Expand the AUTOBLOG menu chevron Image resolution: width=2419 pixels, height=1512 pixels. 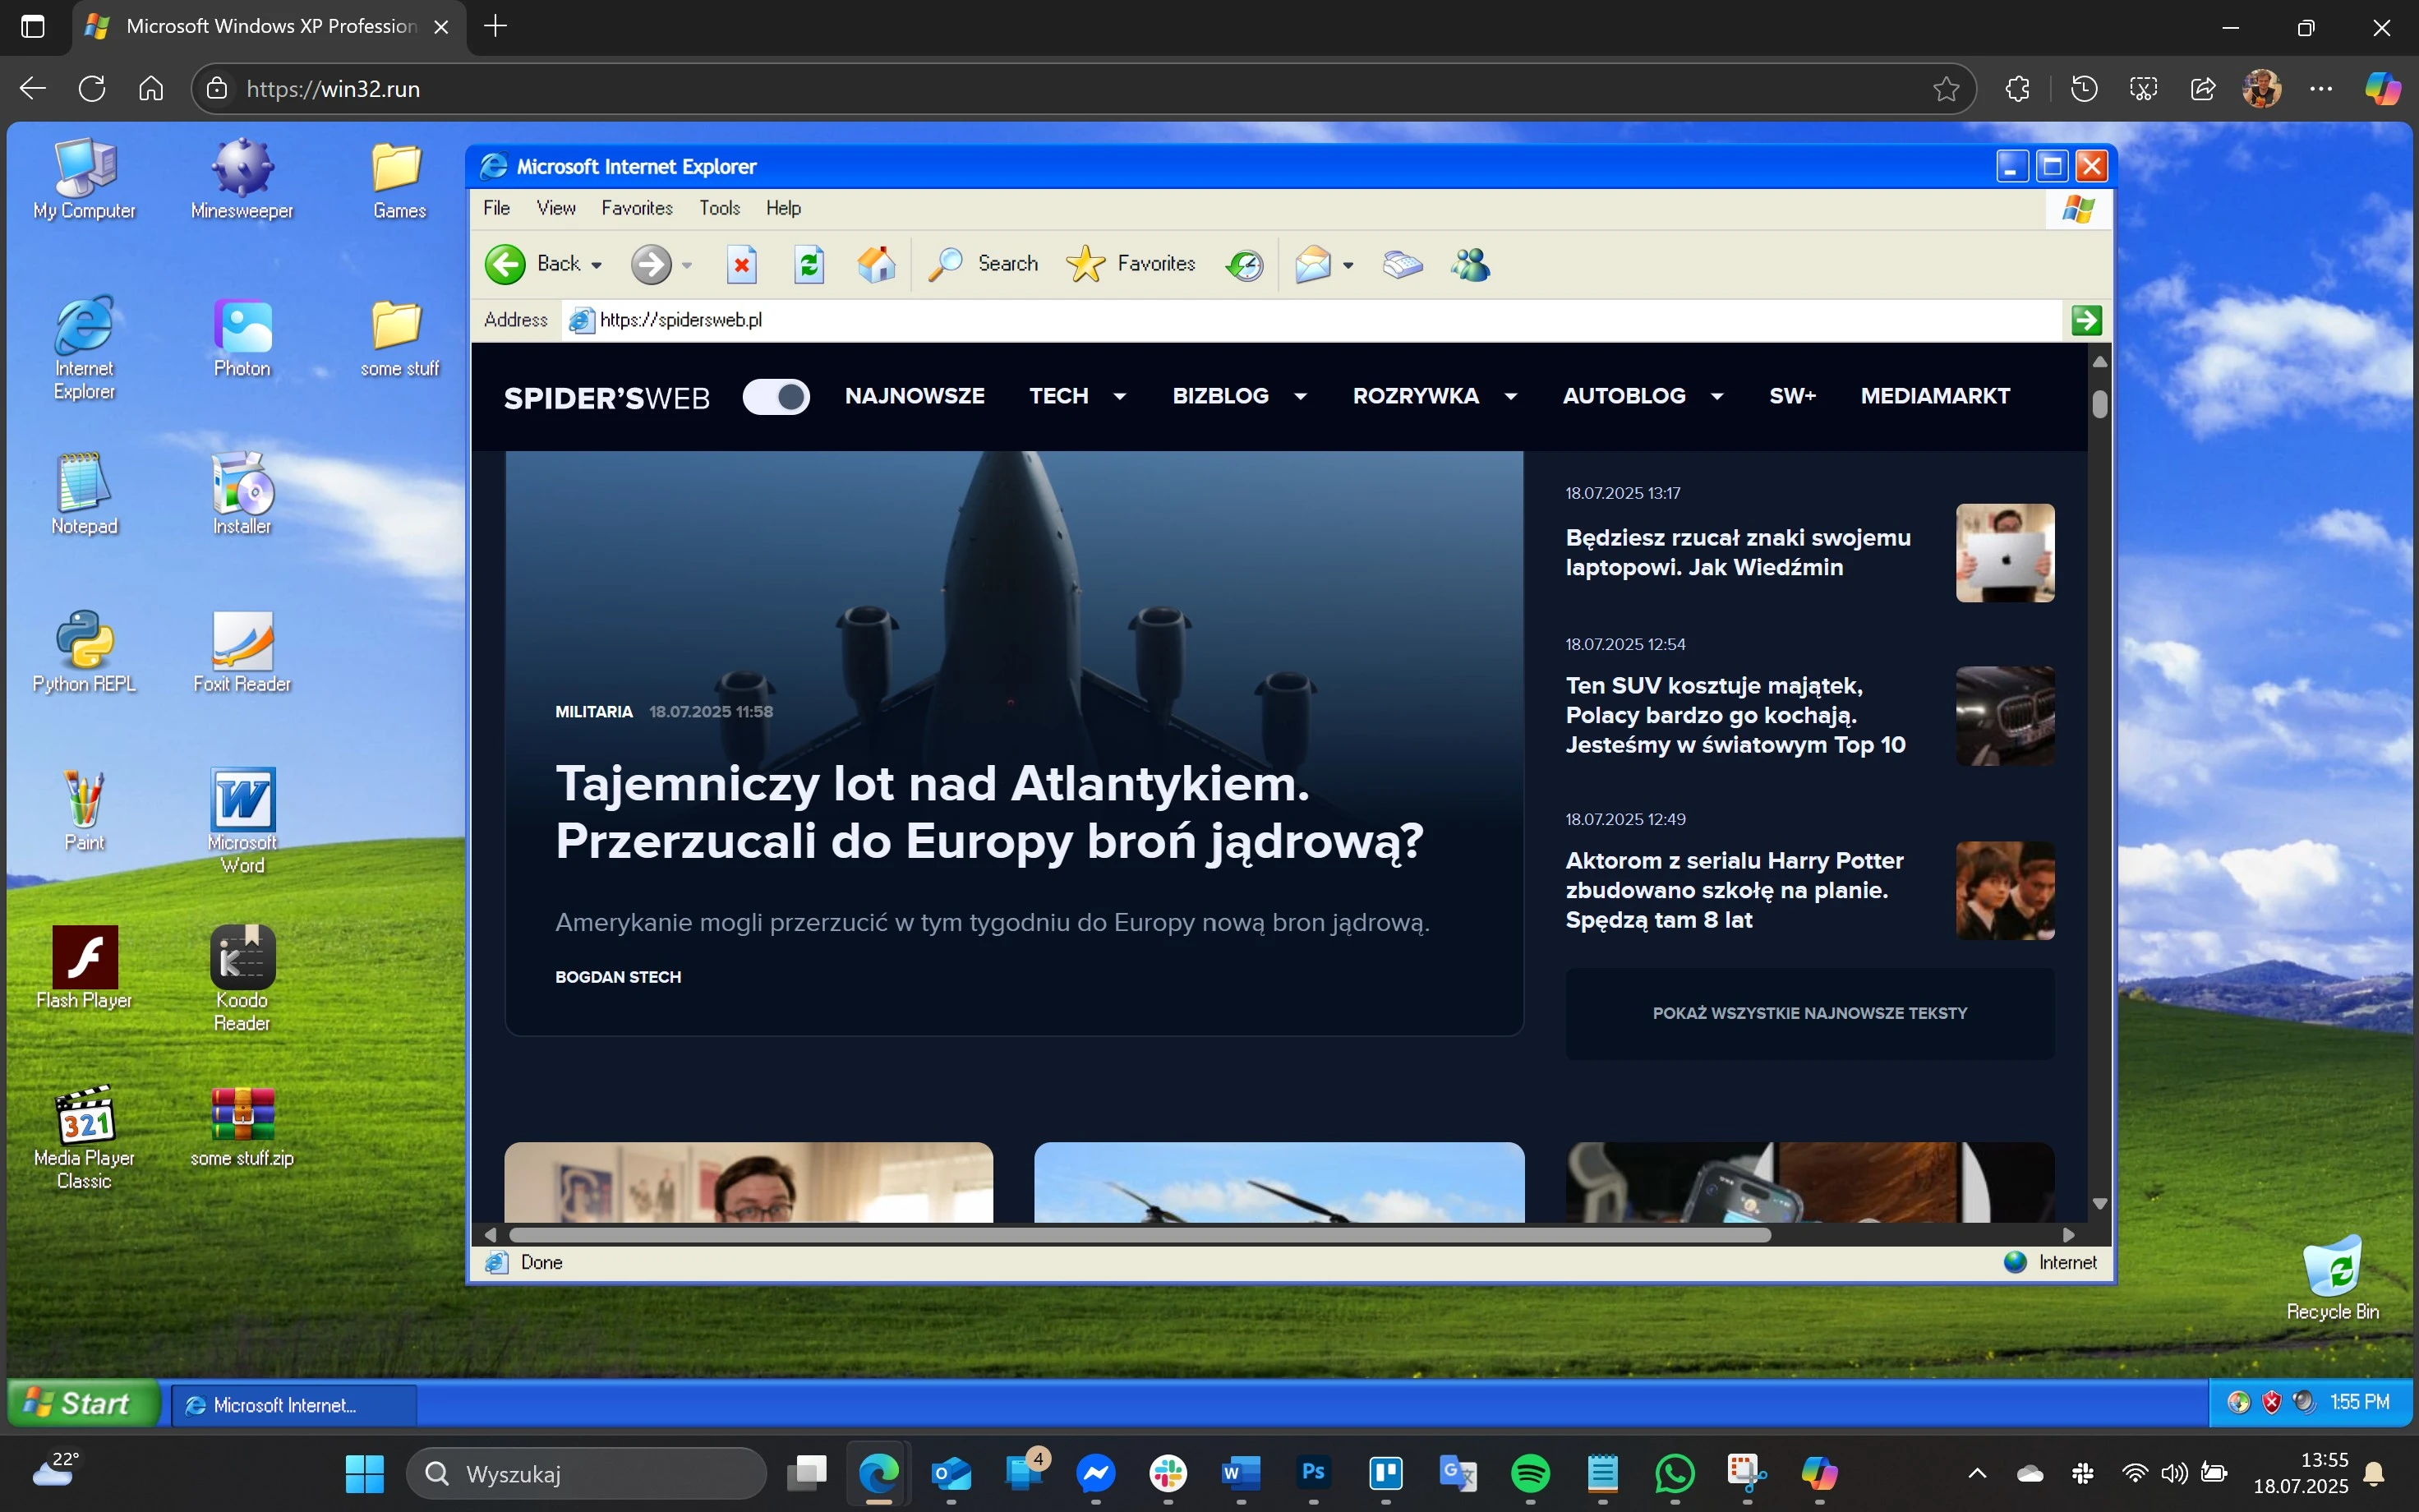(1716, 397)
